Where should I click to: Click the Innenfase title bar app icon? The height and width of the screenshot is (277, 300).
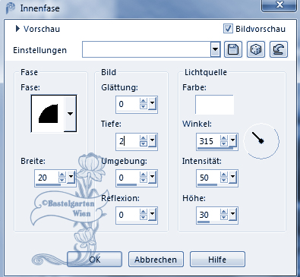point(11,8)
